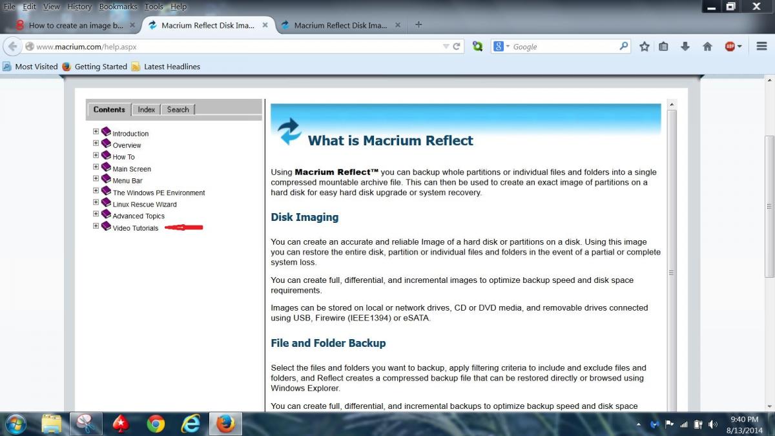Open a new tab with the plus button
Screen dimensions: 775x436
(418, 25)
